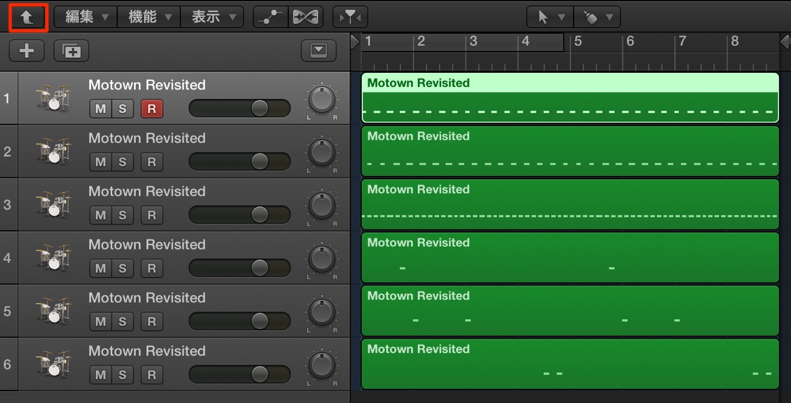The height and width of the screenshot is (403, 791).
Task: Open the 表示 menu
Action: point(212,17)
